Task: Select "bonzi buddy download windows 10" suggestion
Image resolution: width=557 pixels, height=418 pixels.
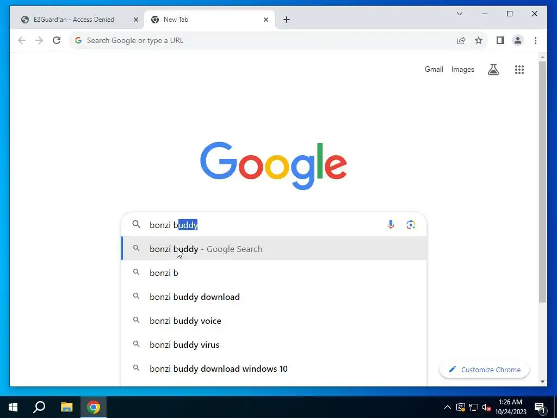Action: coord(274,368)
